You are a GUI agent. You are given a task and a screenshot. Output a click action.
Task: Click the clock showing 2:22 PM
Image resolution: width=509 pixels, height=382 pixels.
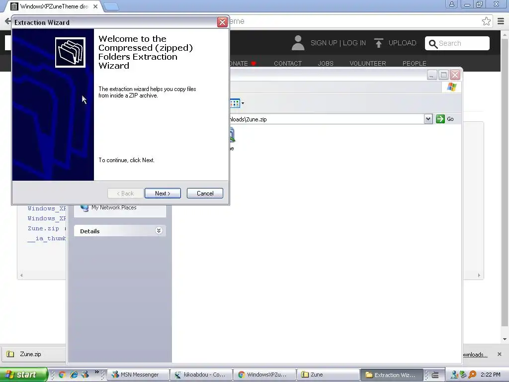490,375
